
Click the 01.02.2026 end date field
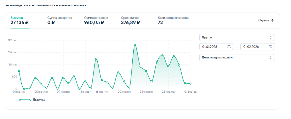257,47
